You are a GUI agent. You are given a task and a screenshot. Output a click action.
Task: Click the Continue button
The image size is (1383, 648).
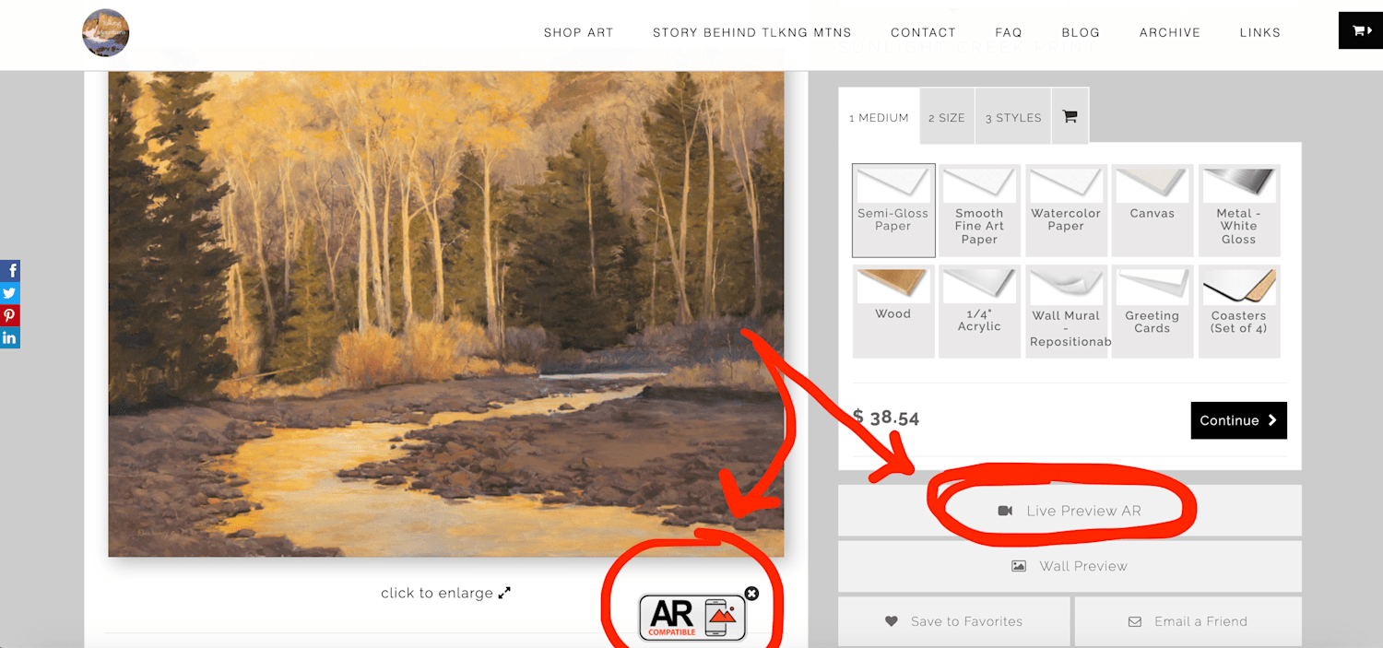coord(1238,420)
